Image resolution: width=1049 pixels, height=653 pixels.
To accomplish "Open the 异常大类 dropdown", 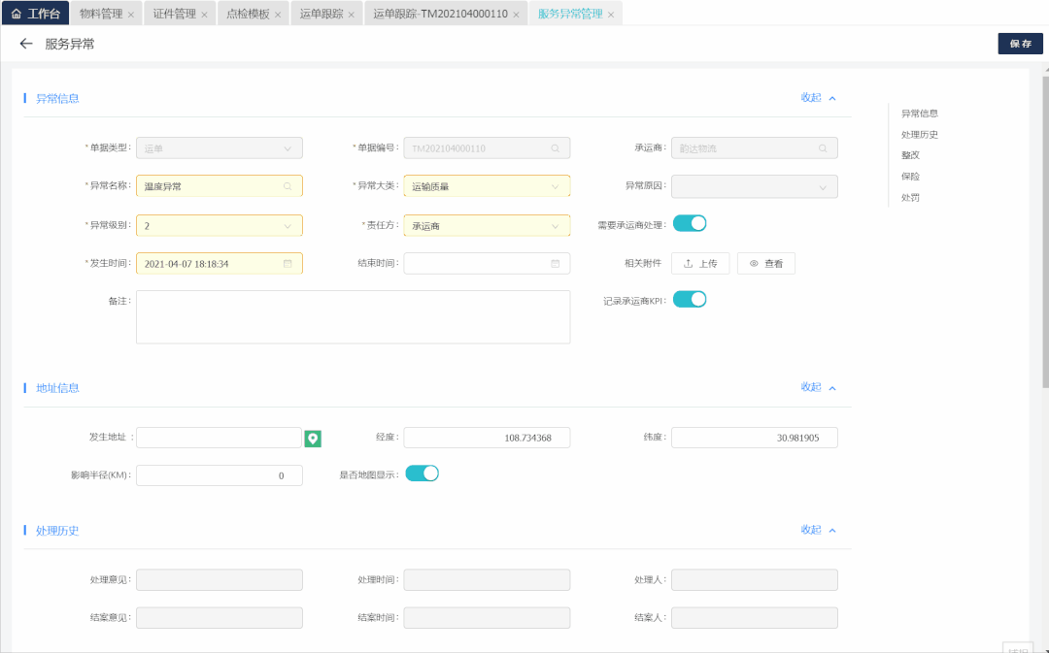I will 487,186.
